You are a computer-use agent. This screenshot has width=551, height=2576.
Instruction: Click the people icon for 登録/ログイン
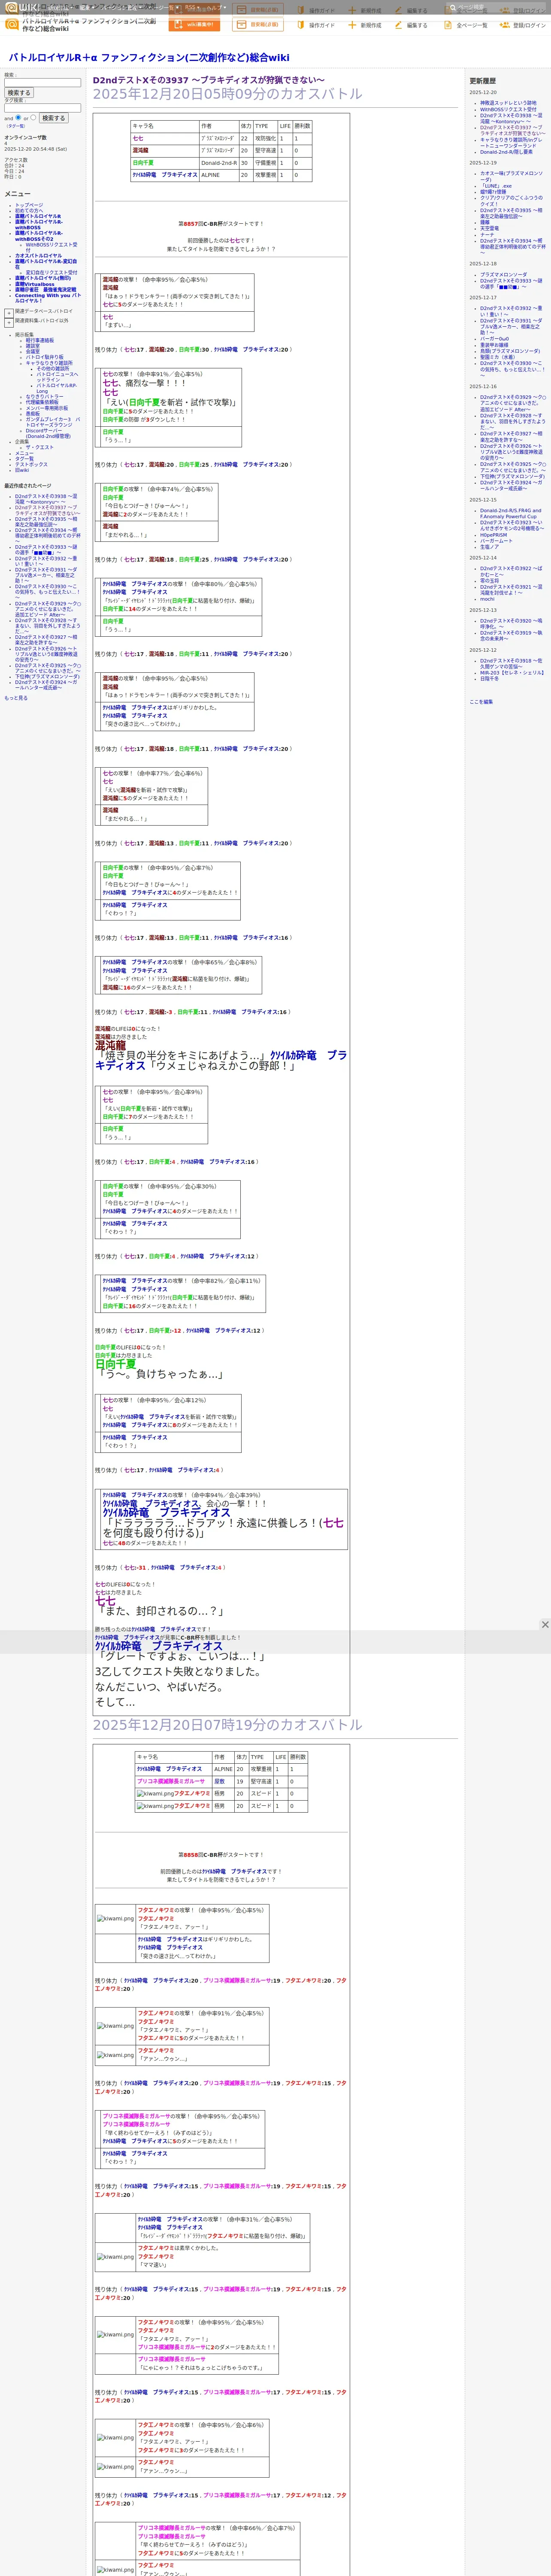point(504,25)
